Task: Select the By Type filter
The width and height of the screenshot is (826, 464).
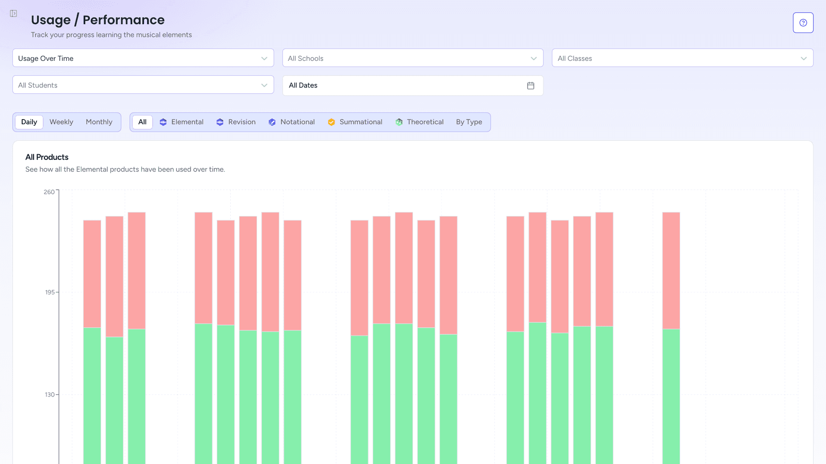Action: 469,122
